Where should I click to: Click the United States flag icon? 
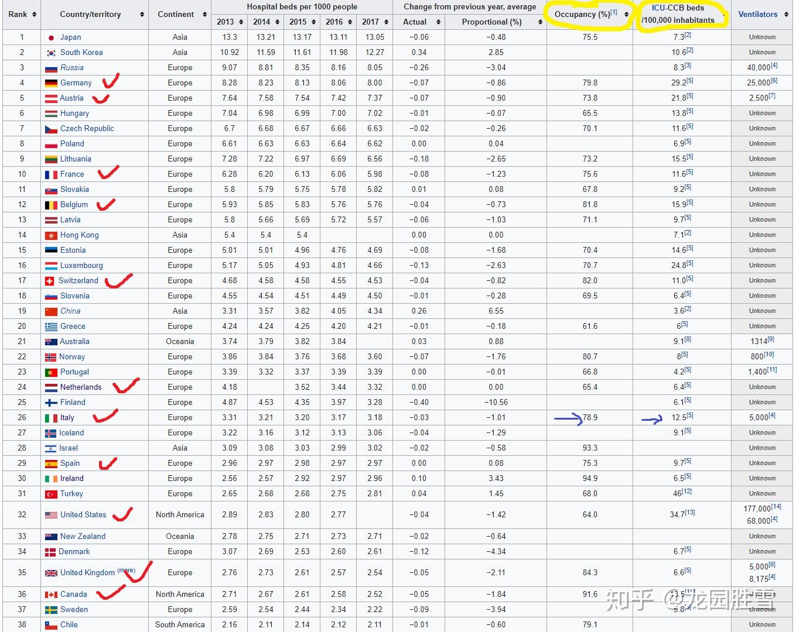click(x=51, y=515)
